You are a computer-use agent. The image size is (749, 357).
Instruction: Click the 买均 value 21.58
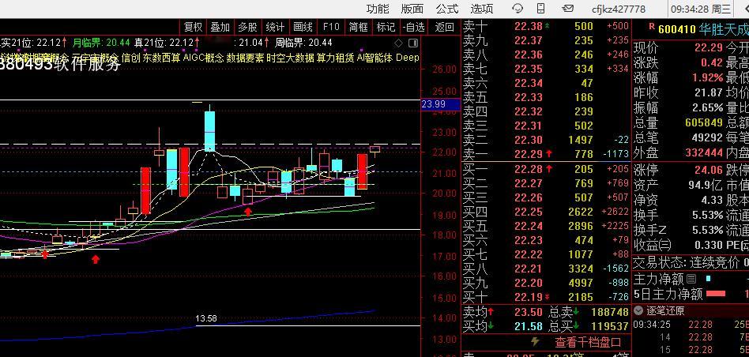[529, 327]
